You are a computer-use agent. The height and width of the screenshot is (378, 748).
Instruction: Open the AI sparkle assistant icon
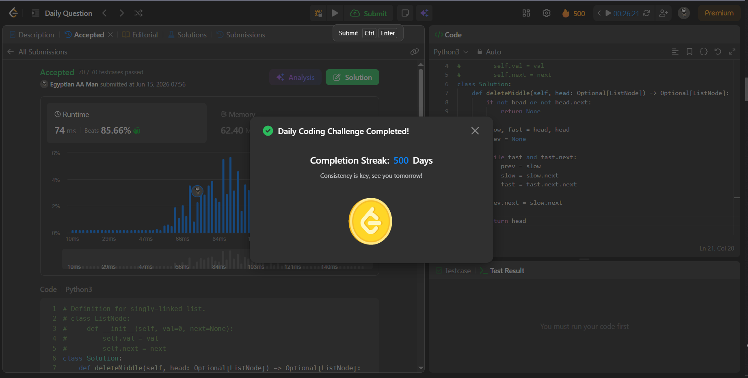pos(424,13)
